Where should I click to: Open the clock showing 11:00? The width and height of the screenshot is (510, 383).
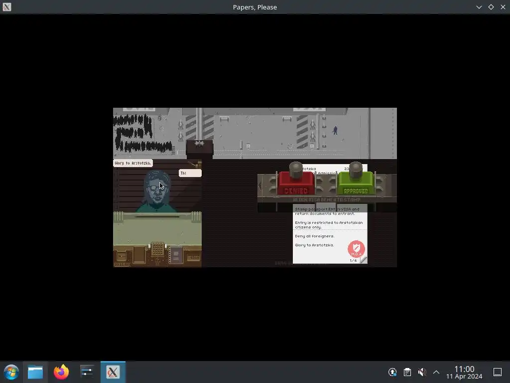click(x=464, y=372)
